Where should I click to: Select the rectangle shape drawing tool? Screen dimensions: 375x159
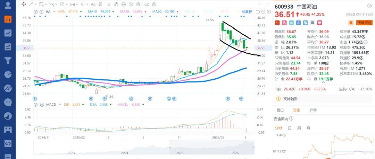click(41, 4)
